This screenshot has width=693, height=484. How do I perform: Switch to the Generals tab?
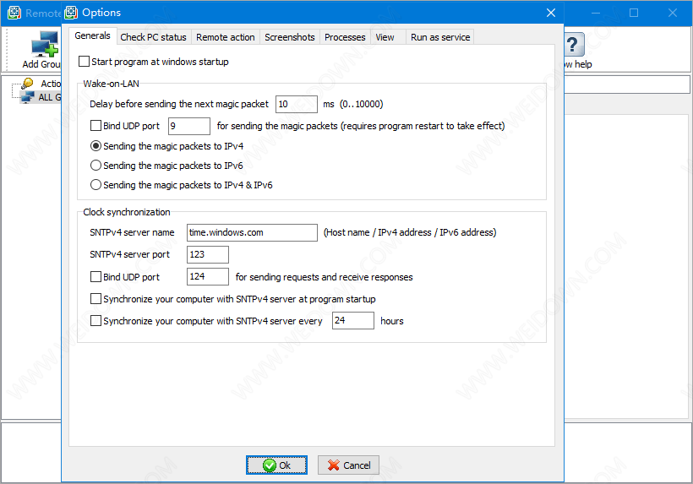pyautogui.click(x=92, y=35)
